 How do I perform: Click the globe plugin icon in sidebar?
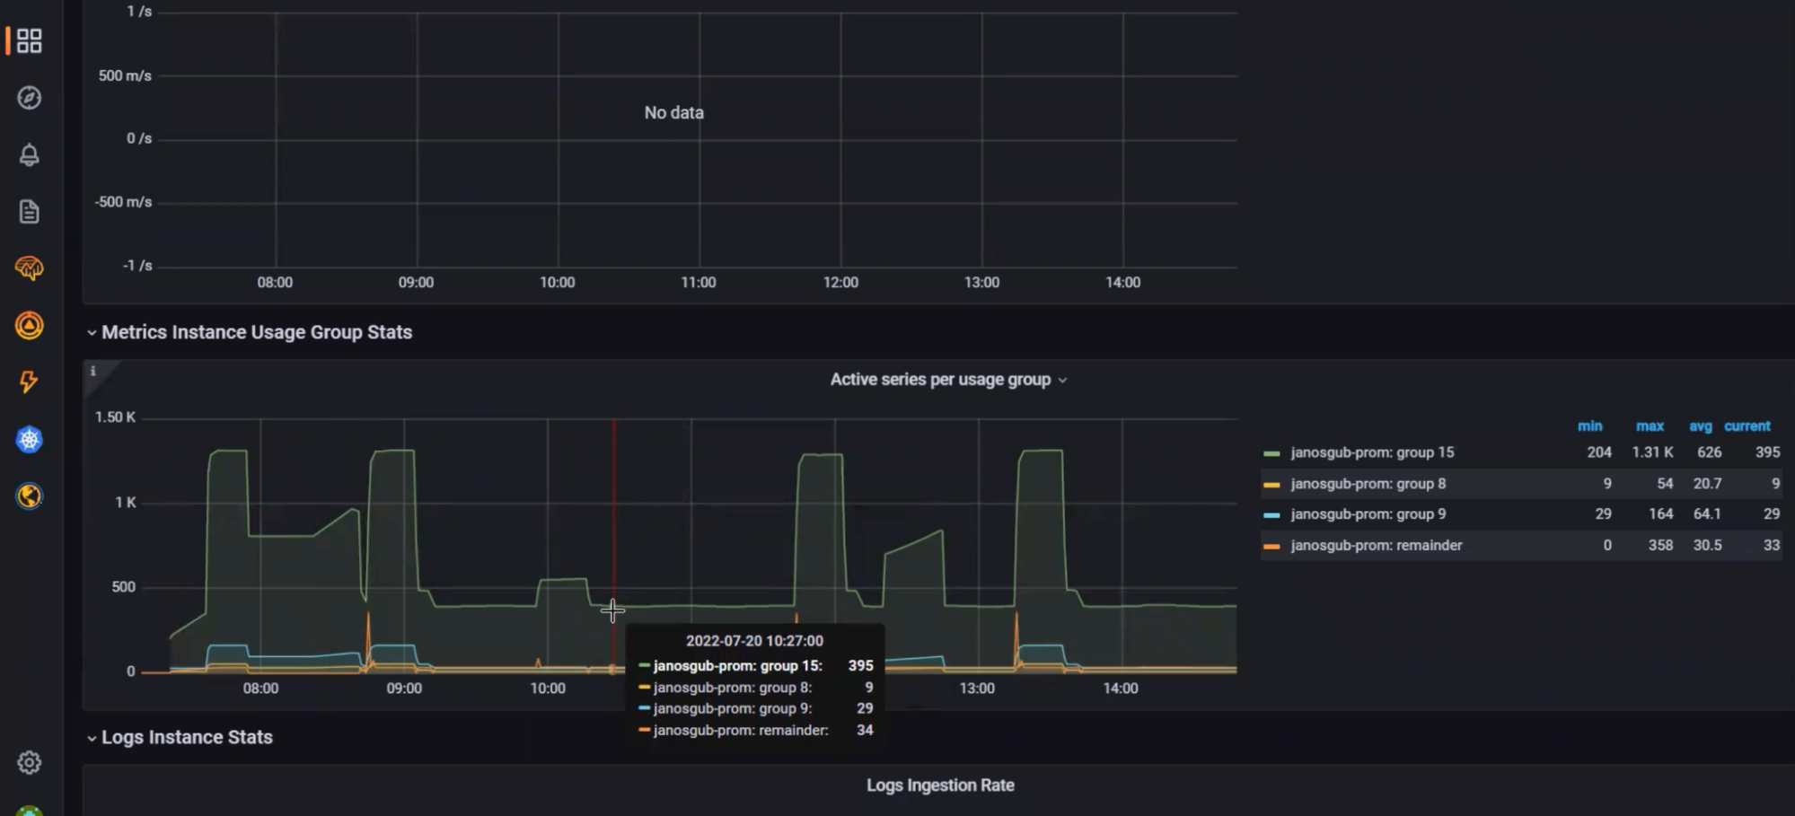[30, 496]
